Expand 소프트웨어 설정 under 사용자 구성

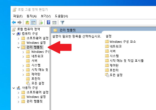point(19,93)
